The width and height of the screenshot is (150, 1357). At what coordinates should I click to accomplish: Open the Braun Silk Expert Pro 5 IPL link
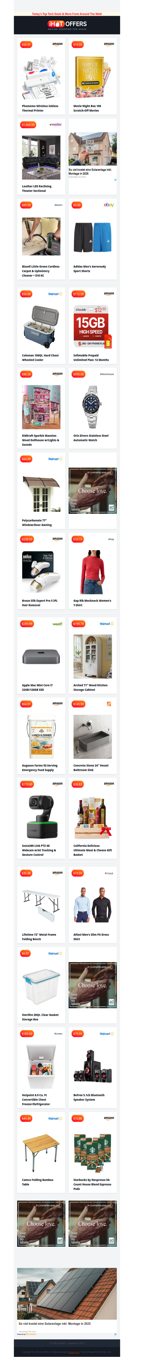(40, 603)
